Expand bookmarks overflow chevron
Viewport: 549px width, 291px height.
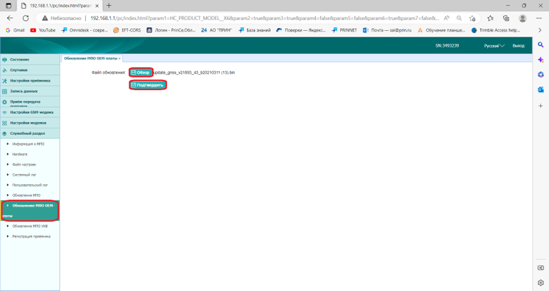540,30
